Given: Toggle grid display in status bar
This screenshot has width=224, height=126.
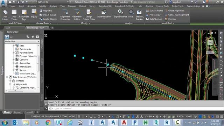Looking at the screenshot, I should coord(79,117).
